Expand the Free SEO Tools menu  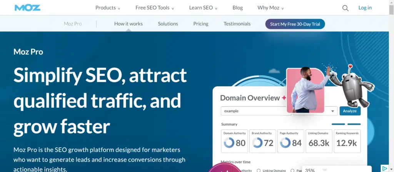coord(155,8)
